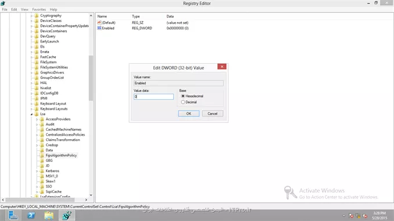Open the Favorites menu
Viewport: 394px width, 221px height.
(39, 9)
